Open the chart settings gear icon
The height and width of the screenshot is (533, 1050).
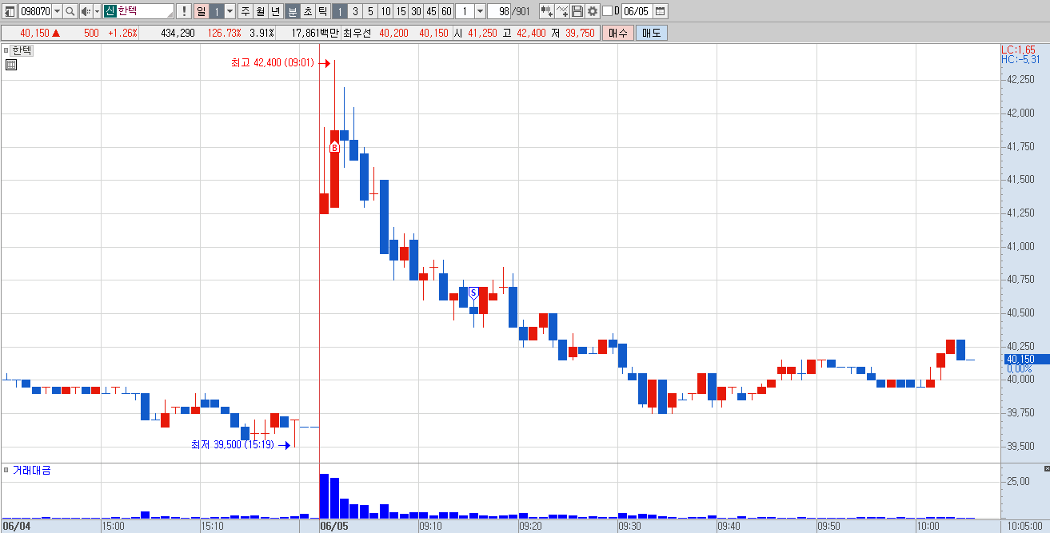coord(593,11)
